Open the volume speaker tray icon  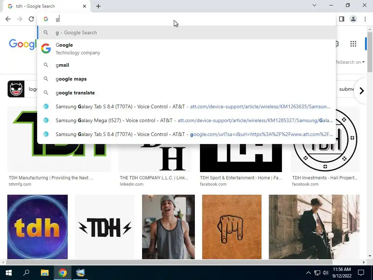tap(326, 273)
